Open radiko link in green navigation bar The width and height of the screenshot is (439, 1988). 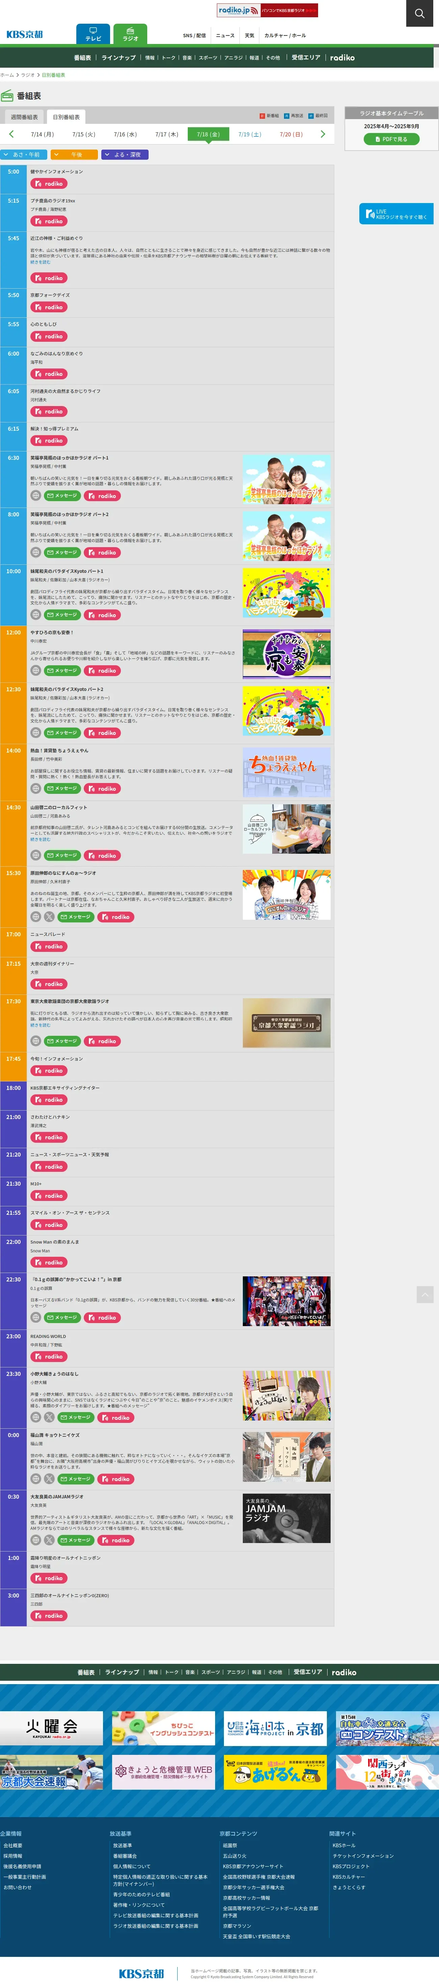tap(343, 58)
